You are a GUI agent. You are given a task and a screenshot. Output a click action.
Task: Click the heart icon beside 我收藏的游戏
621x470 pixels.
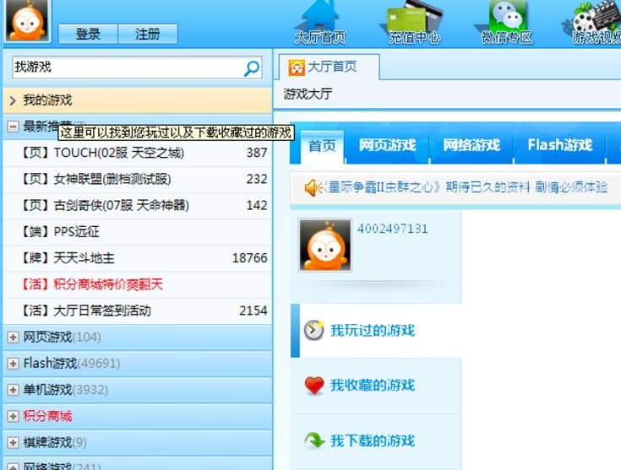coord(314,386)
